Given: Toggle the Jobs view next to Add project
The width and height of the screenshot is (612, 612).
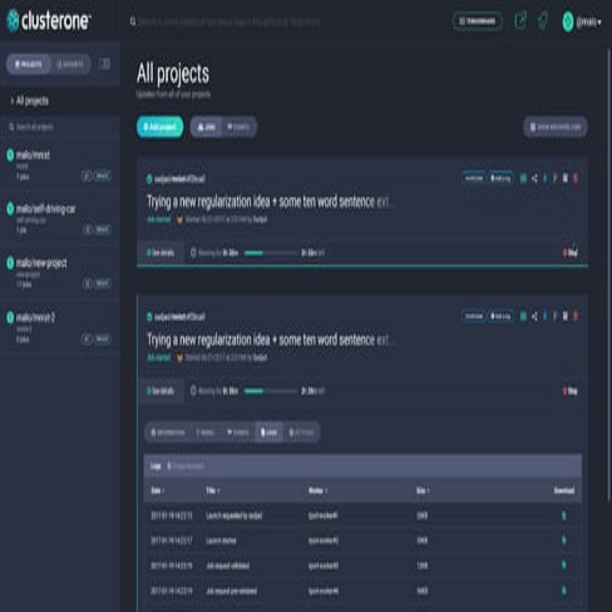Looking at the screenshot, I should tap(206, 127).
